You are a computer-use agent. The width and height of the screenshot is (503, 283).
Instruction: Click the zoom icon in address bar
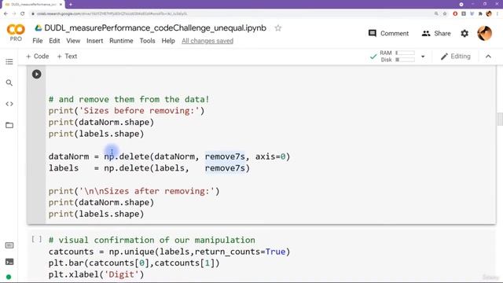click(436, 14)
